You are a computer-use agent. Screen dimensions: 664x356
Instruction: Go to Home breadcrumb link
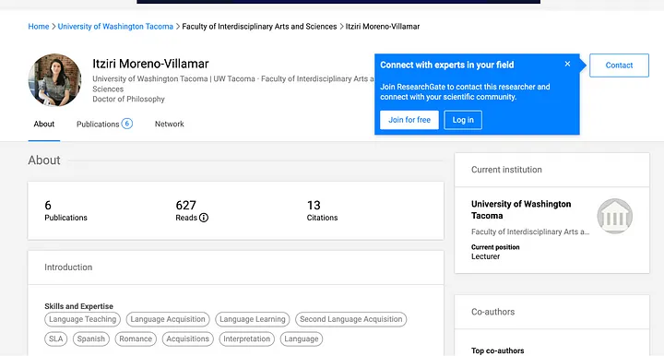[39, 26]
